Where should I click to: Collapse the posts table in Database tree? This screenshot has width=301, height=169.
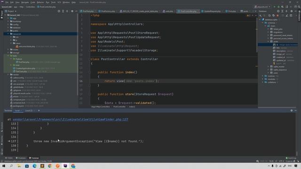click(x=269, y=41)
